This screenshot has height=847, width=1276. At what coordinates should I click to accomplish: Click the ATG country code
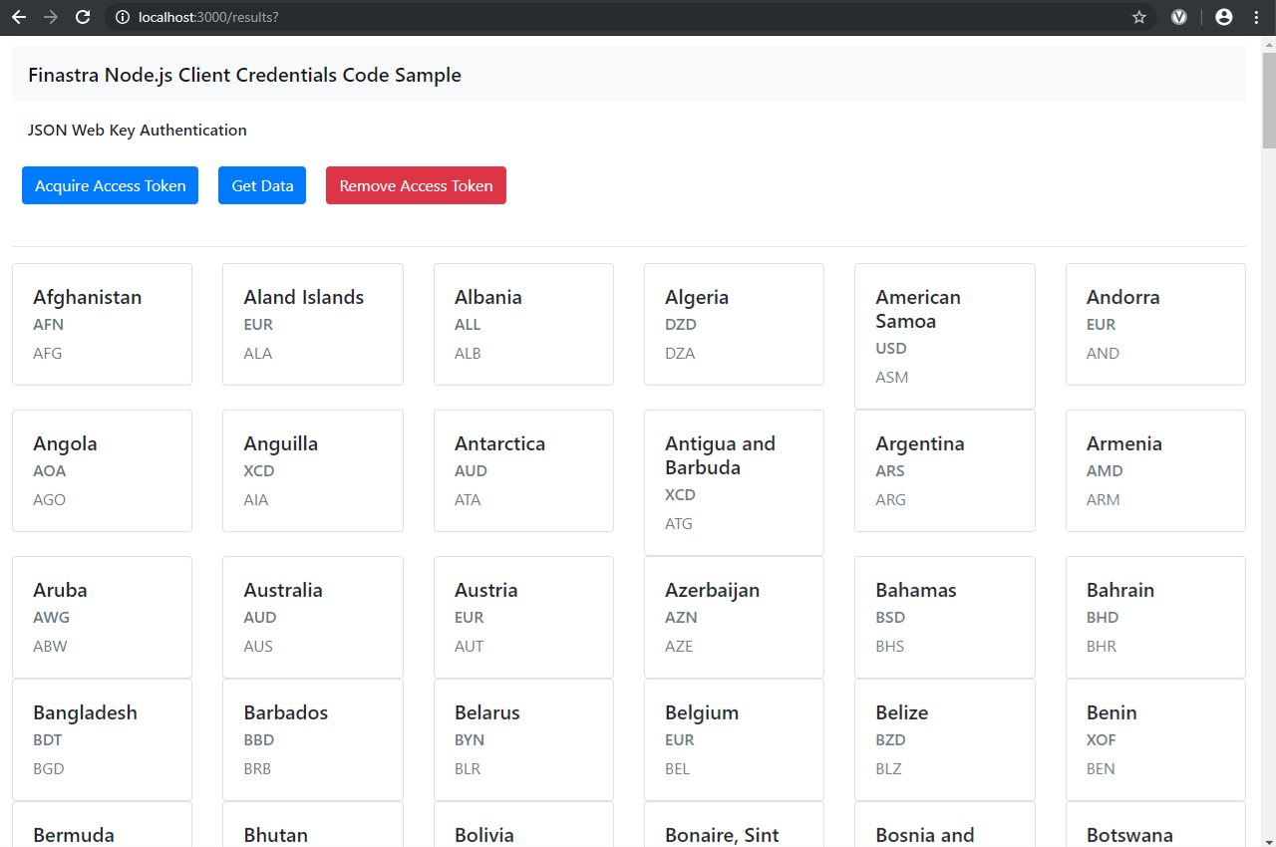pos(679,523)
